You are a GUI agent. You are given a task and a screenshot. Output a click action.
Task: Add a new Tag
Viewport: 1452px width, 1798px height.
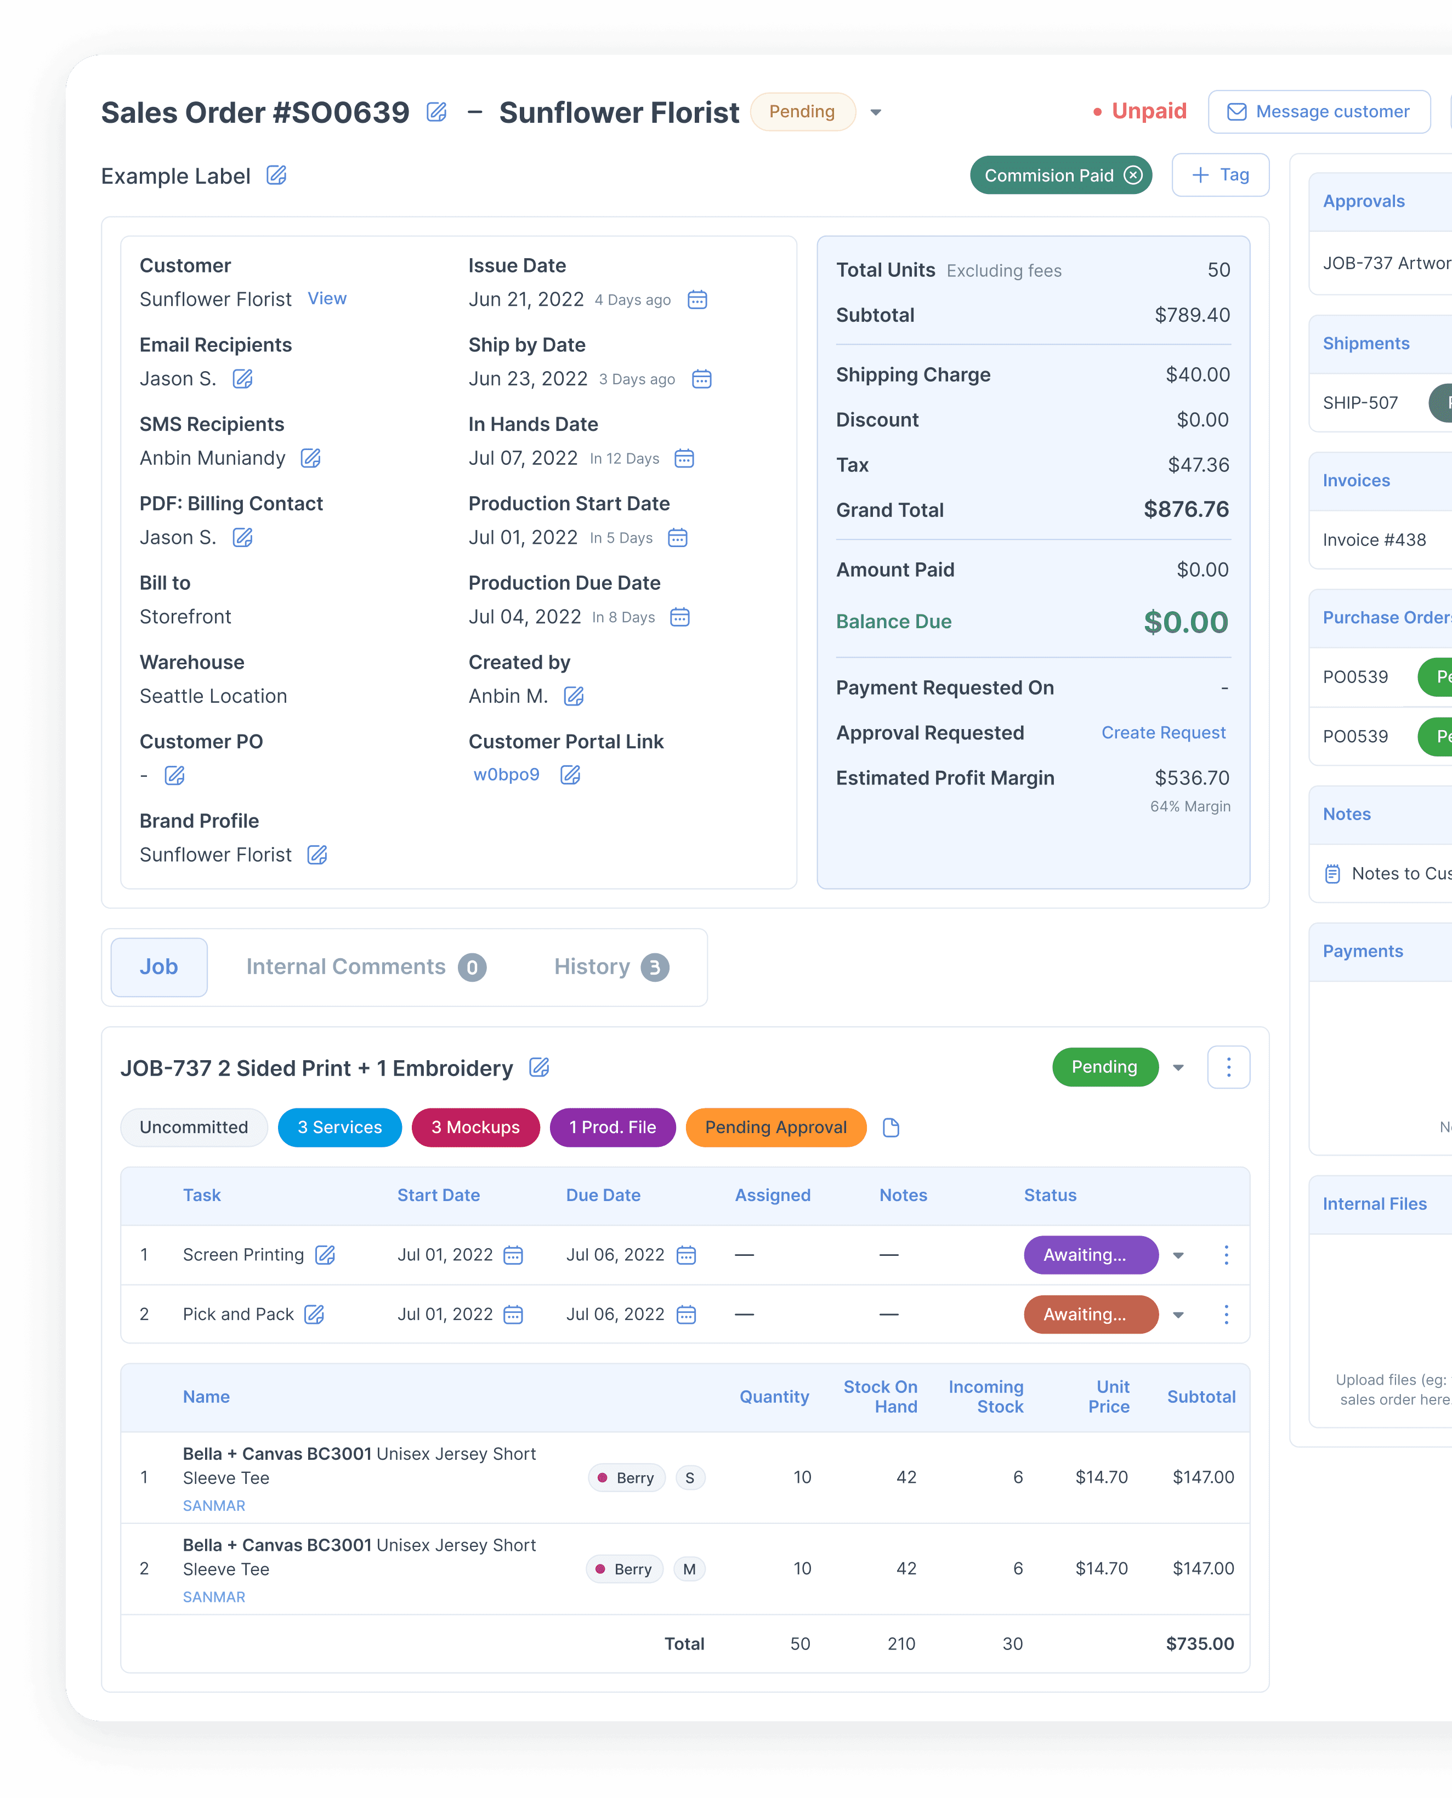(x=1220, y=175)
